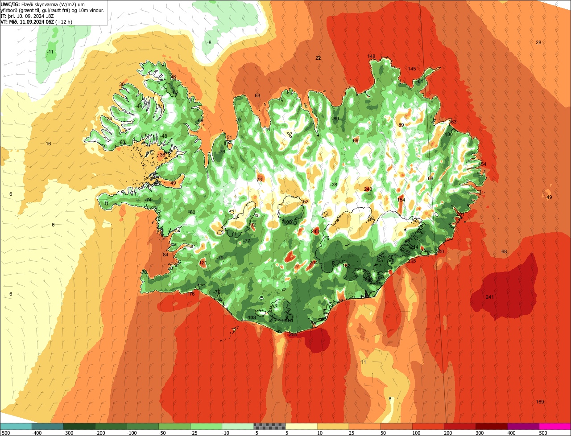Click the '255' value on the south coast
The width and height of the screenshot is (571, 436).
point(293,334)
